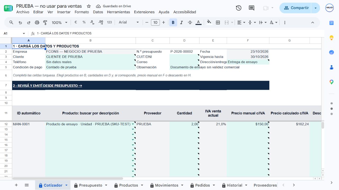Open Google Calendar side panel
The width and height of the screenshot is (339, 190).
pyautogui.click(x=331, y=23)
